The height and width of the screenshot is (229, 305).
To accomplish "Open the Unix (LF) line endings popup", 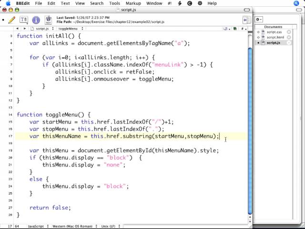I will click(110, 226).
